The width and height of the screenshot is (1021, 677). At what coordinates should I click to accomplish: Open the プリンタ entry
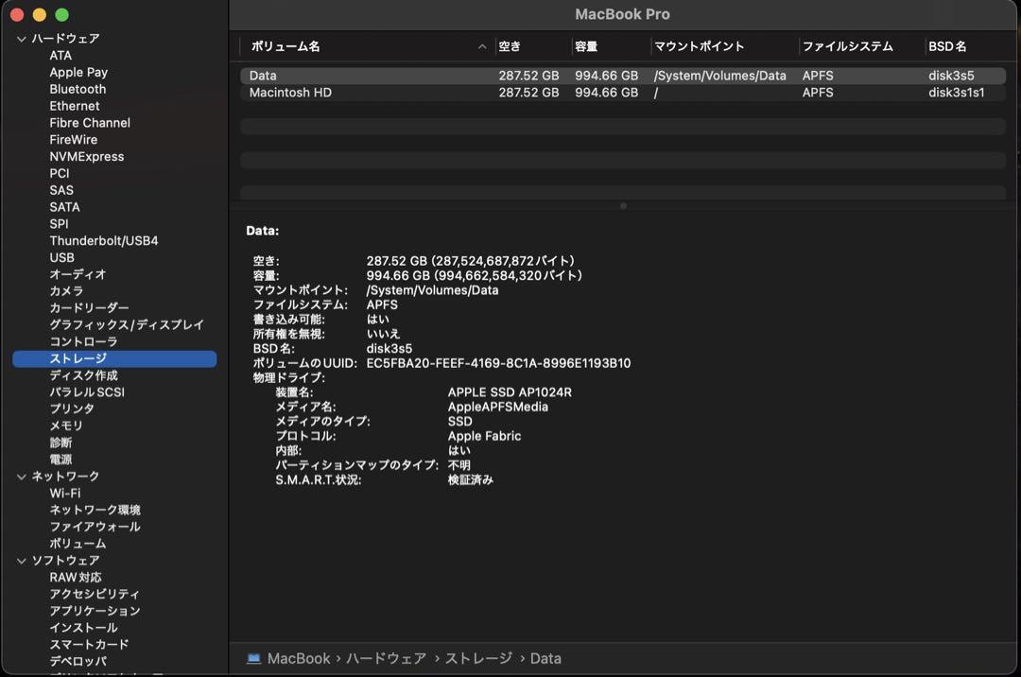coord(72,408)
